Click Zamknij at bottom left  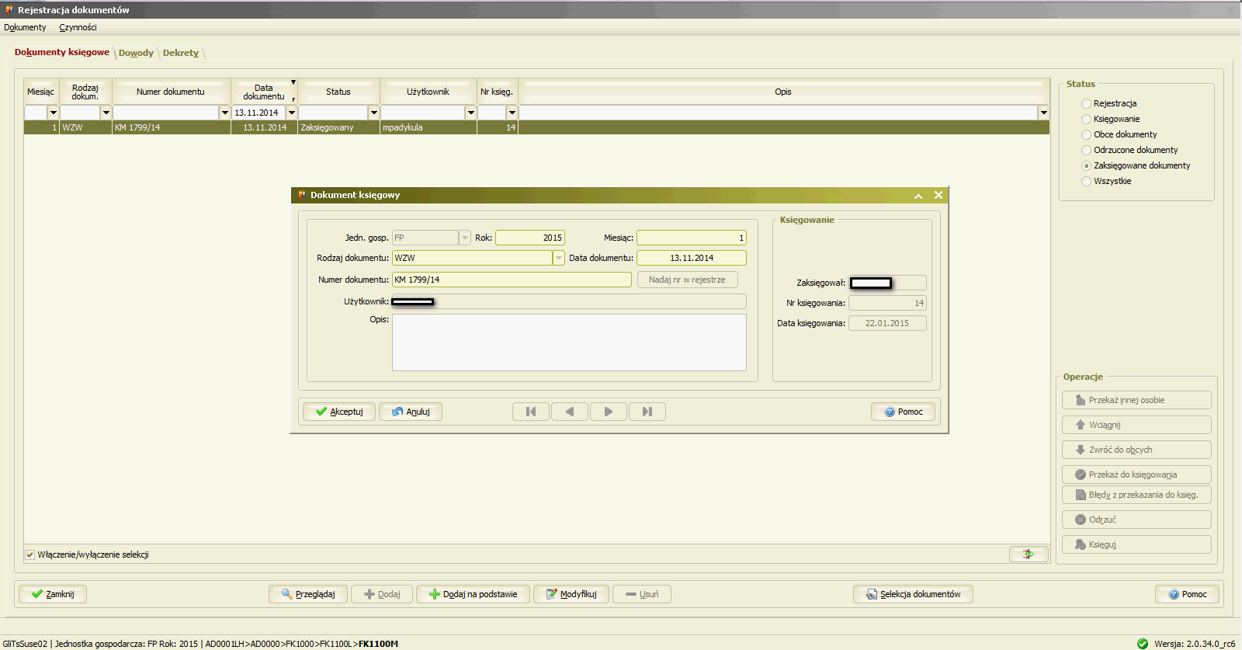[53, 594]
